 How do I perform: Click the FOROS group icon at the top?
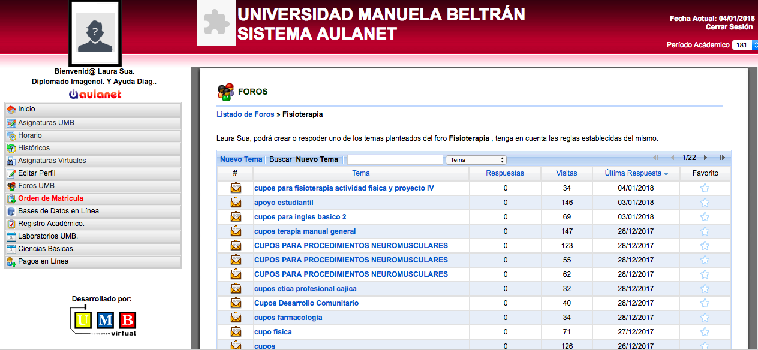click(x=225, y=91)
